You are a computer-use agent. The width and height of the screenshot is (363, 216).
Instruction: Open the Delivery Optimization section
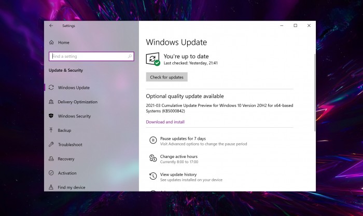[x=77, y=102]
